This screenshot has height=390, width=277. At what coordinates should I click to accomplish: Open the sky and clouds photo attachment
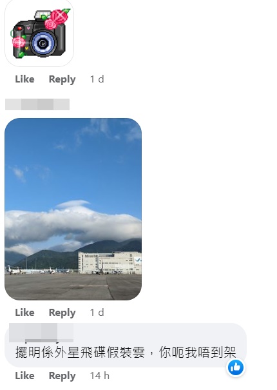click(73, 209)
